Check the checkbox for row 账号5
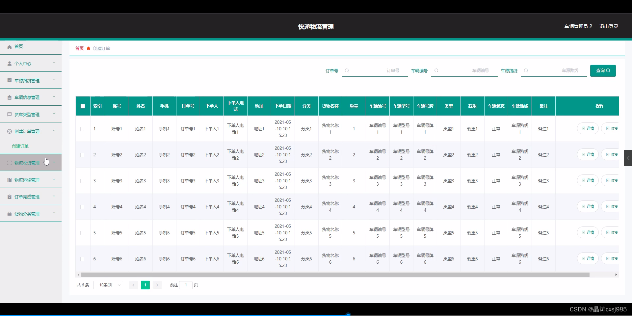The height and width of the screenshot is (316, 632). [x=82, y=233]
